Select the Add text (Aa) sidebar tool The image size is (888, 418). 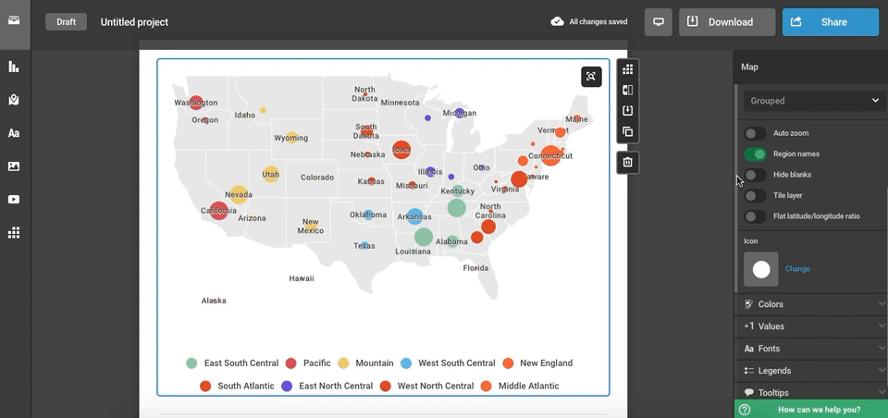(14, 133)
